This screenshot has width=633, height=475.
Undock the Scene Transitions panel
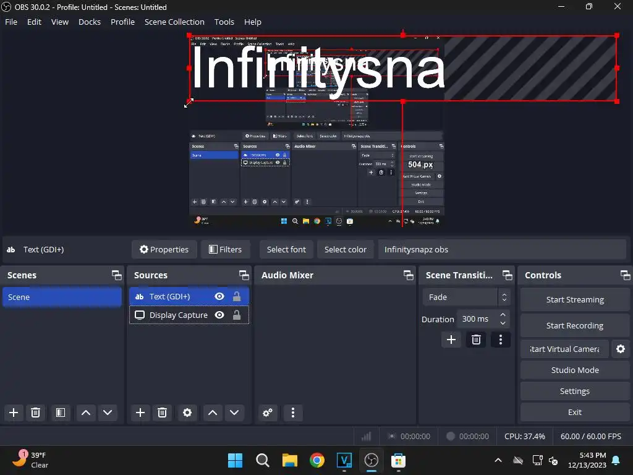(507, 275)
